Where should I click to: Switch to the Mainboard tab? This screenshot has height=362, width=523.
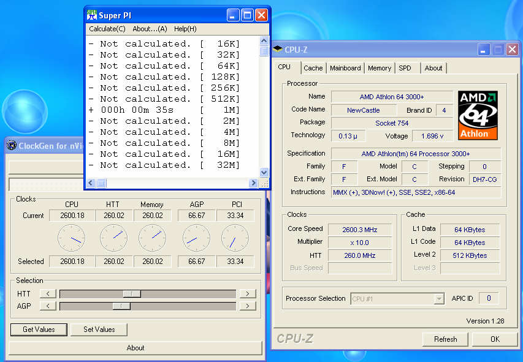[345, 68]
